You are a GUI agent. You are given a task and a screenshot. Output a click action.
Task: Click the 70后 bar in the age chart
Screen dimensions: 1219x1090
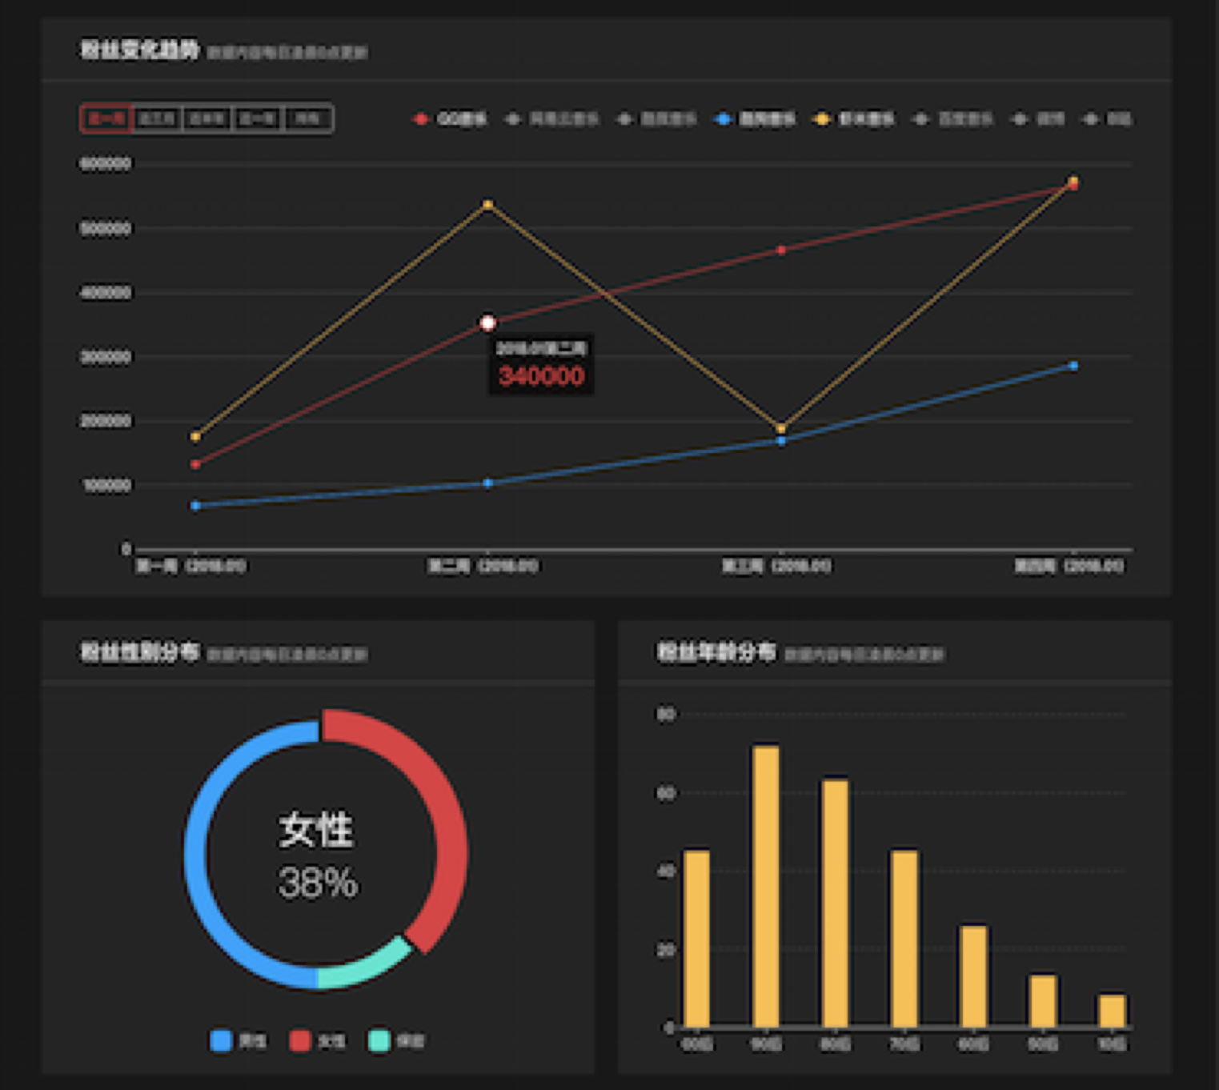(904, 939)
